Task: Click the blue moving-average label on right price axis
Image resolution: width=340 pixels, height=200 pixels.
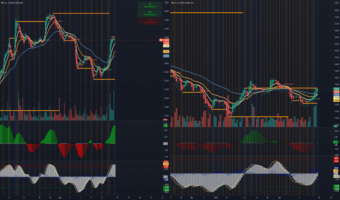Action: click(x=336, y=95)
